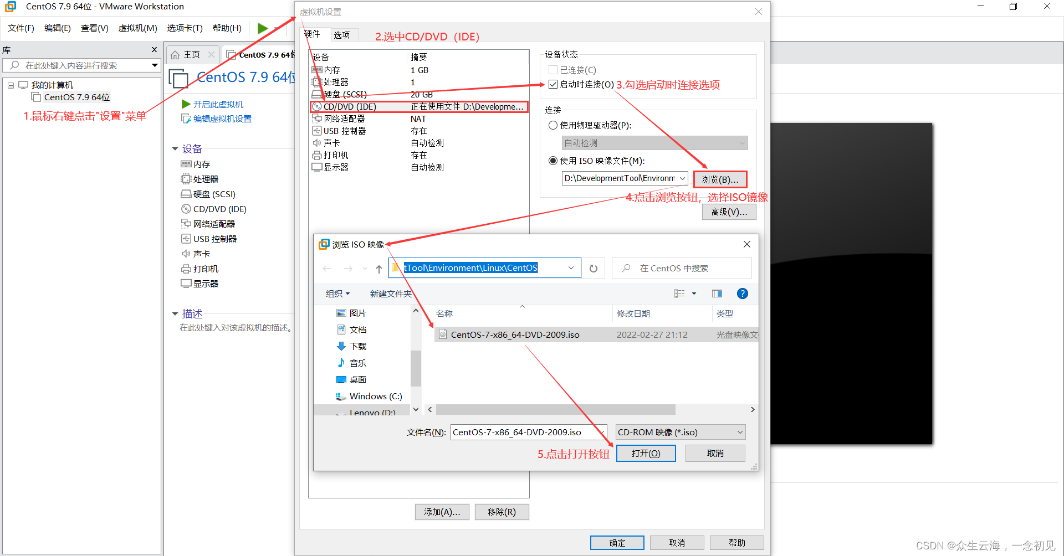1064x556 pixels.
Task: Open the 组织 dropdown menu
Action: (337, 294)
